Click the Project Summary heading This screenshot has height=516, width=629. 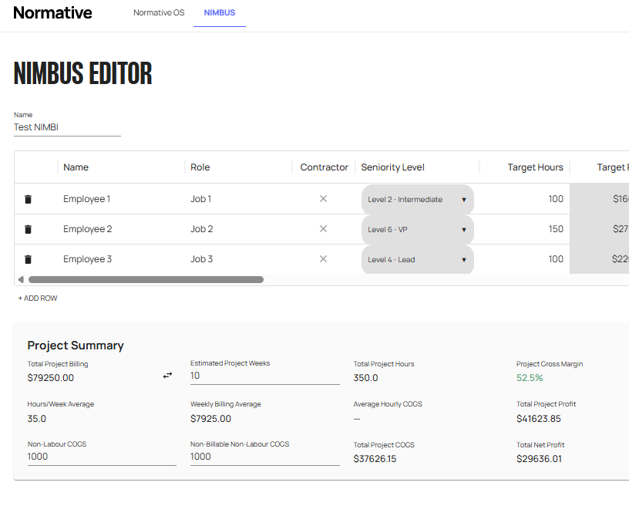76,346
